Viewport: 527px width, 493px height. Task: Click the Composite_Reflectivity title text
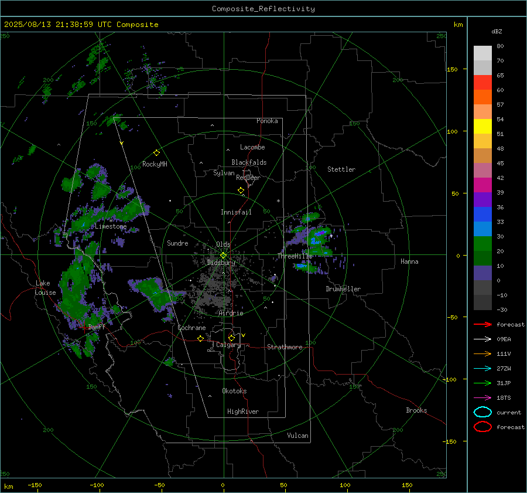(263, 9)
